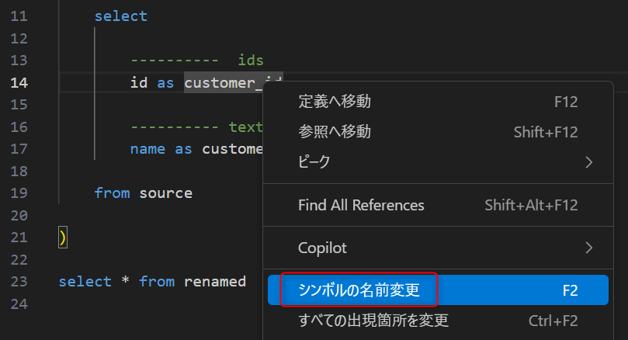Click select keyword on line 23
Viewport: 628px width, 340px height.
click(x=85, y=282)
